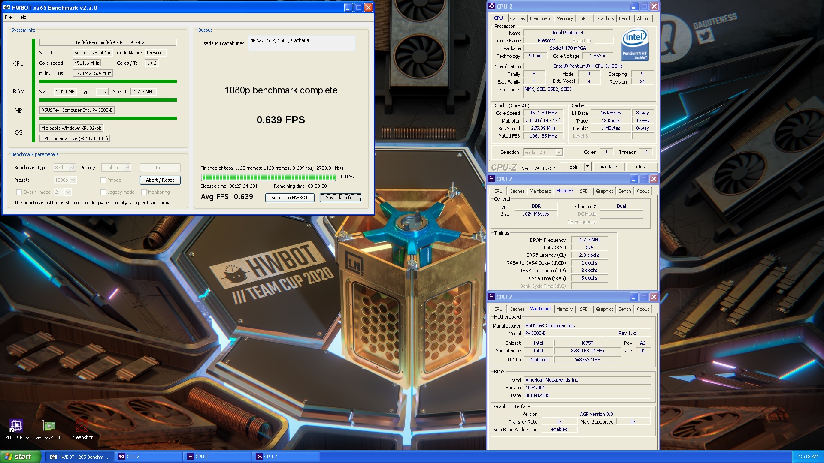Click the benchmark progress bar
The height and width of the screenshot is (463, 824).
(268, 177)
